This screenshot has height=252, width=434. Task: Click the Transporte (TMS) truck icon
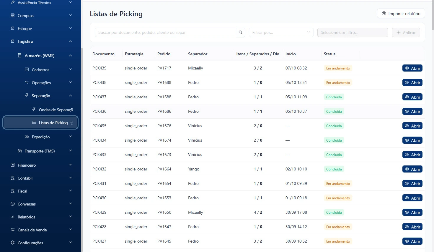pos(20,151)
